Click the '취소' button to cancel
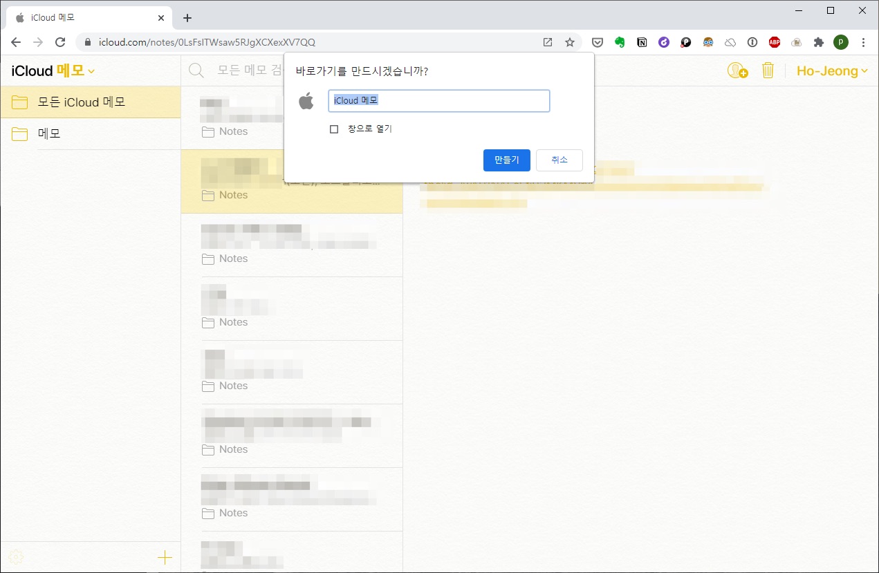This screenshot has height=573, width=879. point(559,160)
